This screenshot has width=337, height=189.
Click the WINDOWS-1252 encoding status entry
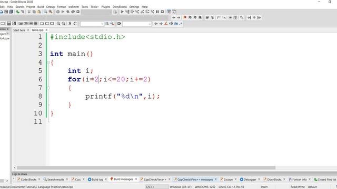pyautogui.click(x=205, y=187)
